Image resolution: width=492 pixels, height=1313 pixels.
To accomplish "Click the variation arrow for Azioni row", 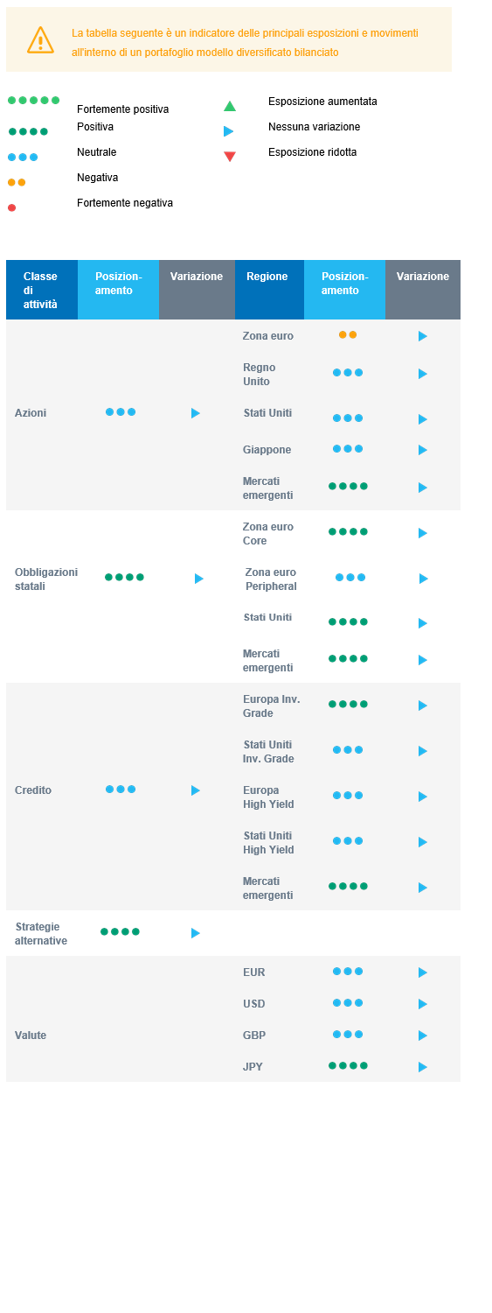I will (x=196, y=413).
